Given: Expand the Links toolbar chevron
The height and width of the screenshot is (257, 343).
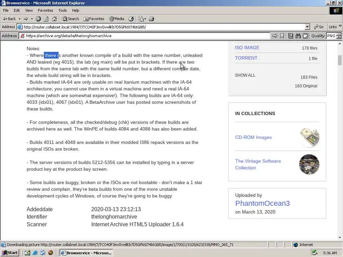Looking at the screenshot, I should pyautogui.click(x=340, y=26).
